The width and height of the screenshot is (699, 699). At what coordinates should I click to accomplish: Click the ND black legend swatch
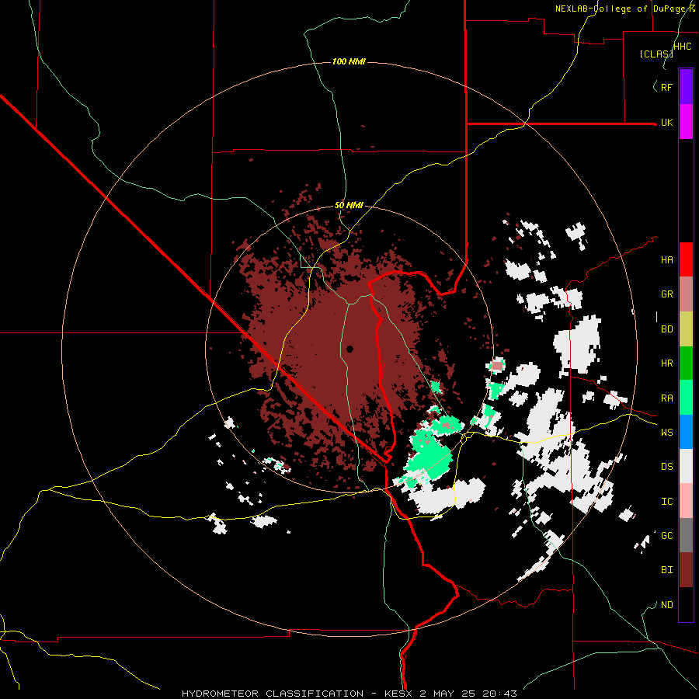point(686,604)
